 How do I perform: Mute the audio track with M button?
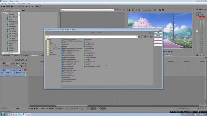pyautogui.click(x=20, y=70)
